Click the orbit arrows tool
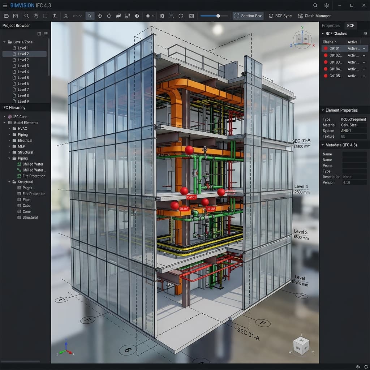370x370 pixels. (109, 16)
